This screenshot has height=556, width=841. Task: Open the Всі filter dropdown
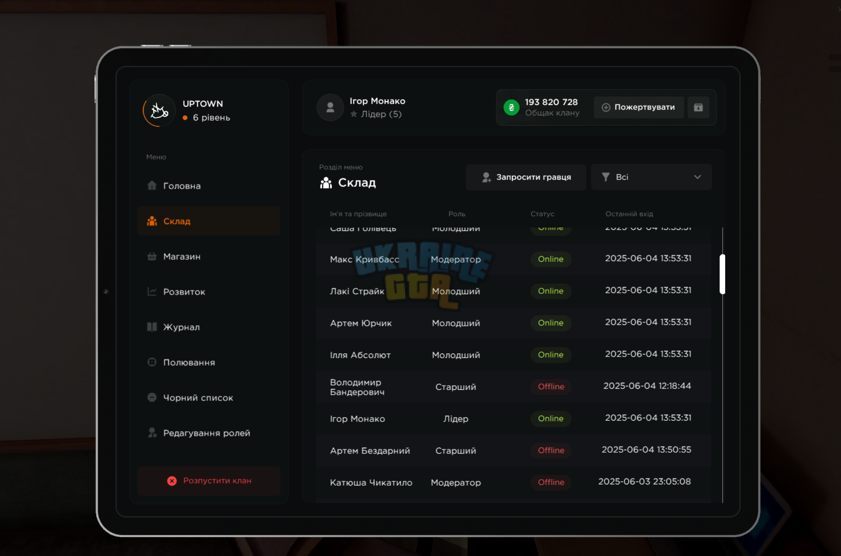(x=651, y=177)
